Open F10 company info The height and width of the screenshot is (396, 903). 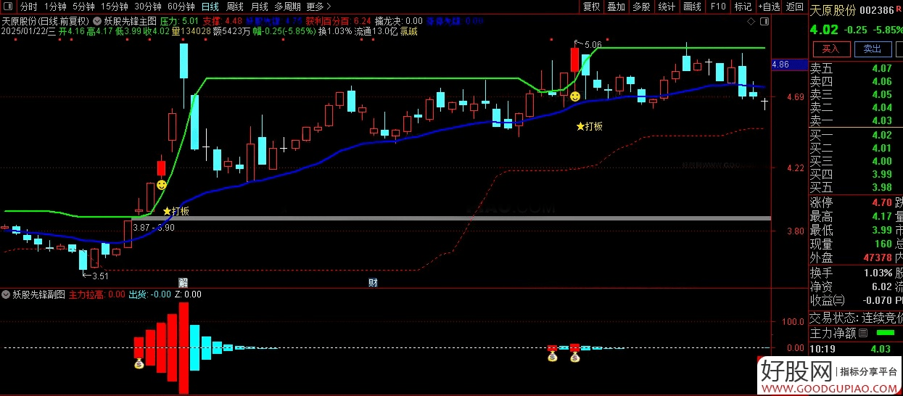717,7
